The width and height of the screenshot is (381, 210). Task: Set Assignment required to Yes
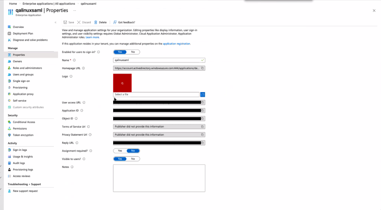point(120,151)
